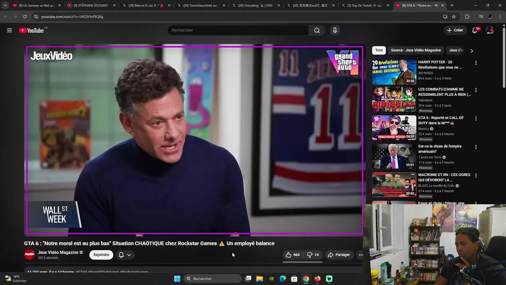506x285 pixels.
Task: Open options for LES COMBATS D'ANIME video
Action: (476, 90)
